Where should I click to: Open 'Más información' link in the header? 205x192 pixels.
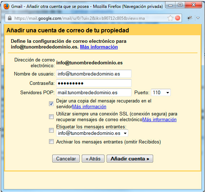[x=99, y=47]
